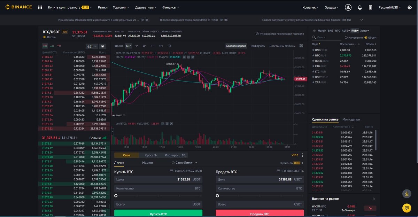The width and height of the screenshot is (418, 217).
Task: Hide the MA indicator with eye icon
Action: [184, 57]
